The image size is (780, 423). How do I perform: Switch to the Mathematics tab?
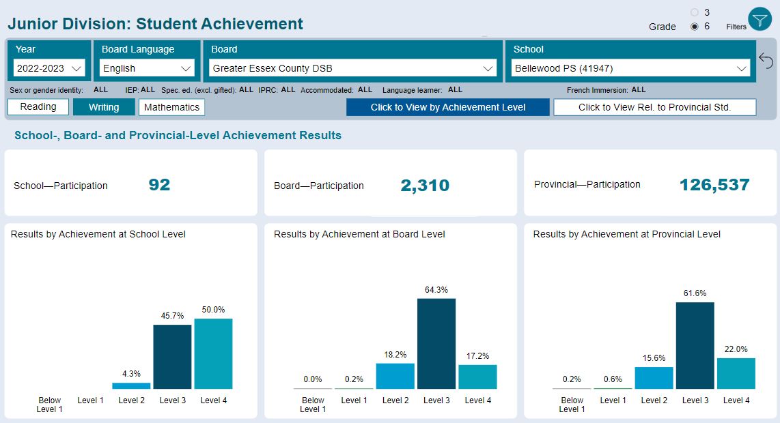click(x=171, y=107)
